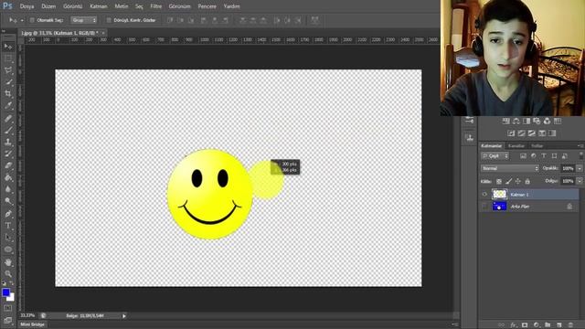This screenshot has width=585, height=329.
Task: Open the Filtre menu
Action: click(156, 6)
